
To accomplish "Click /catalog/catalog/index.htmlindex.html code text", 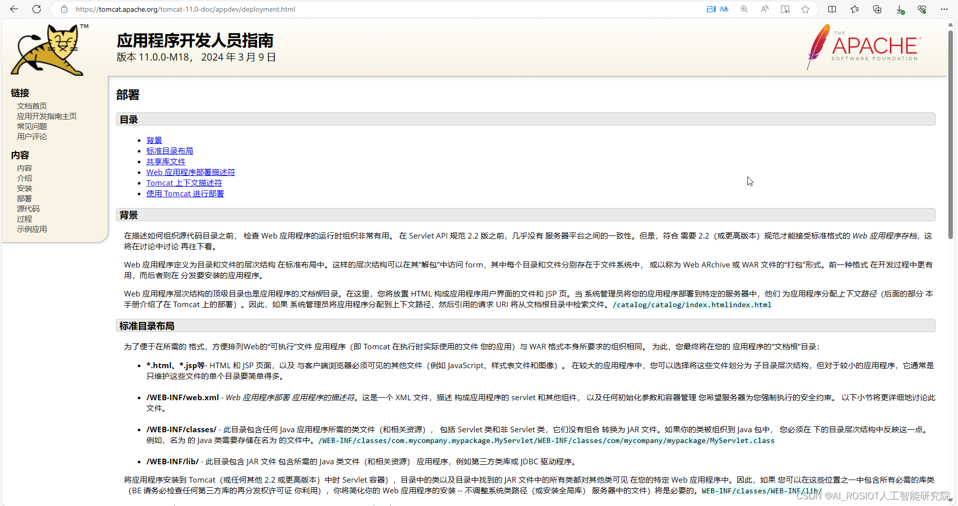I will tap(692, 305).
